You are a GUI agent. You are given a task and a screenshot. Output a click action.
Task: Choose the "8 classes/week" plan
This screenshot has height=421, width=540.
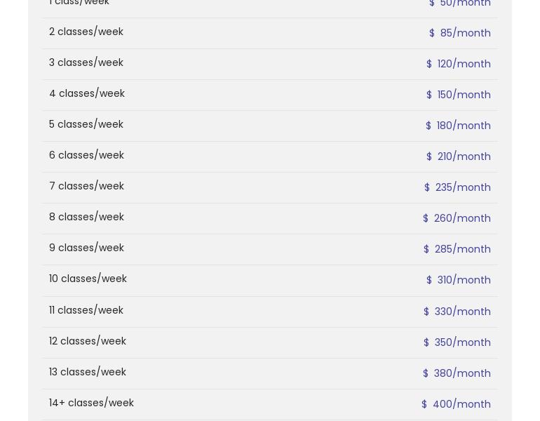86,218
